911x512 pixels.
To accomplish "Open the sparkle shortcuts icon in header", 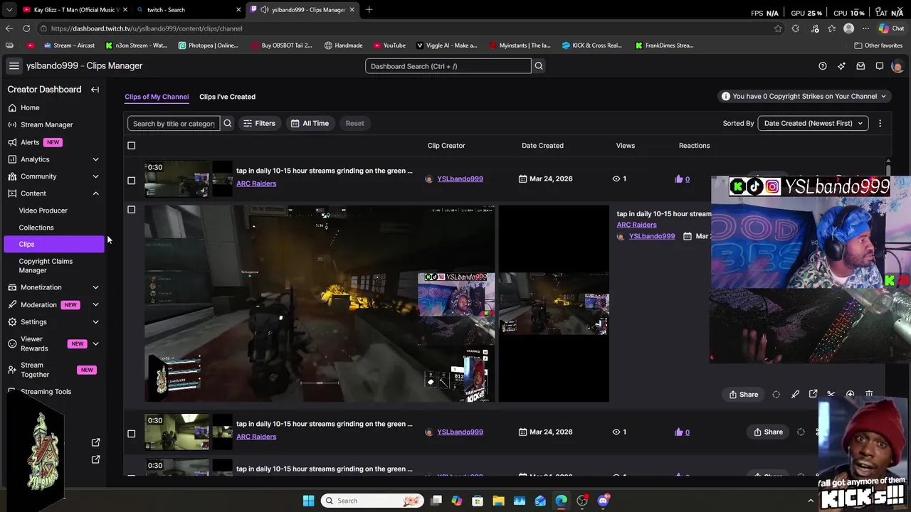I will pos(841,66).
